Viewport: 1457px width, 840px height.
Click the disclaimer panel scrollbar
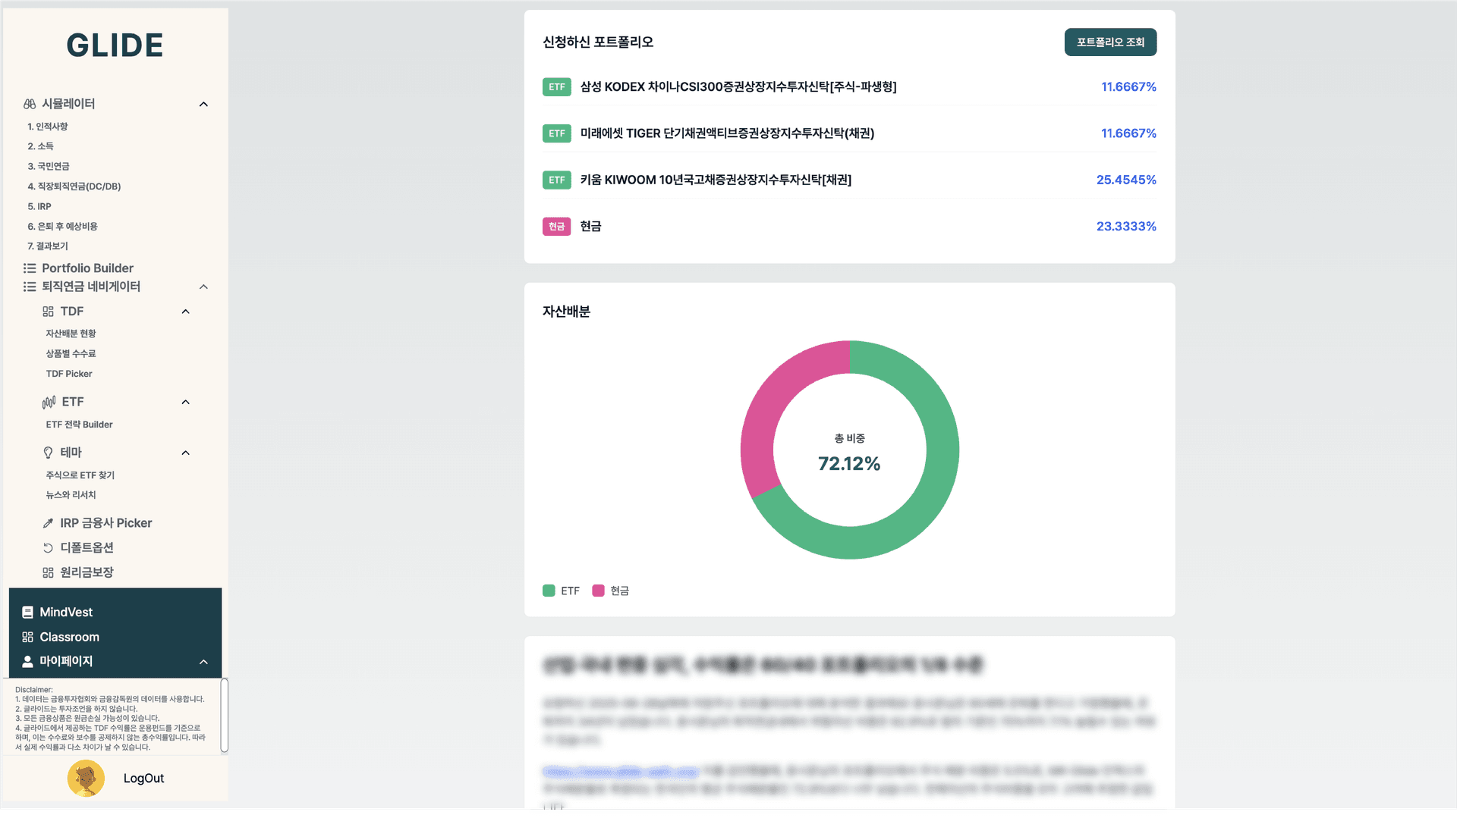(224, 715)
